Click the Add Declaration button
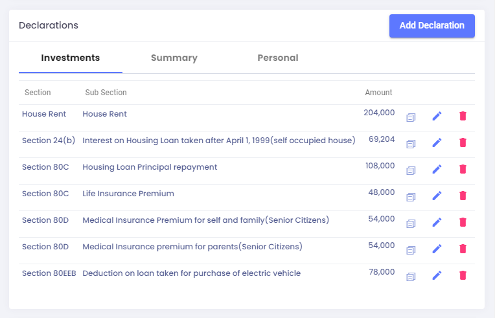Screen dimensions: 495x318 click(432, 25)
